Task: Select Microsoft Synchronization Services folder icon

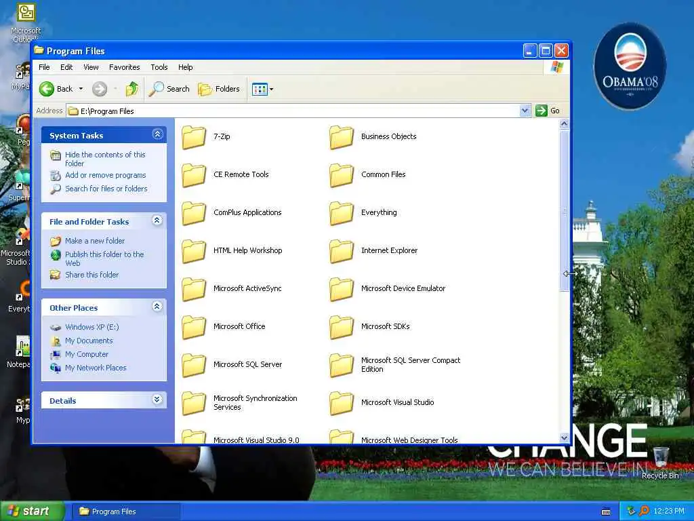Action: (x=194, y=403)
